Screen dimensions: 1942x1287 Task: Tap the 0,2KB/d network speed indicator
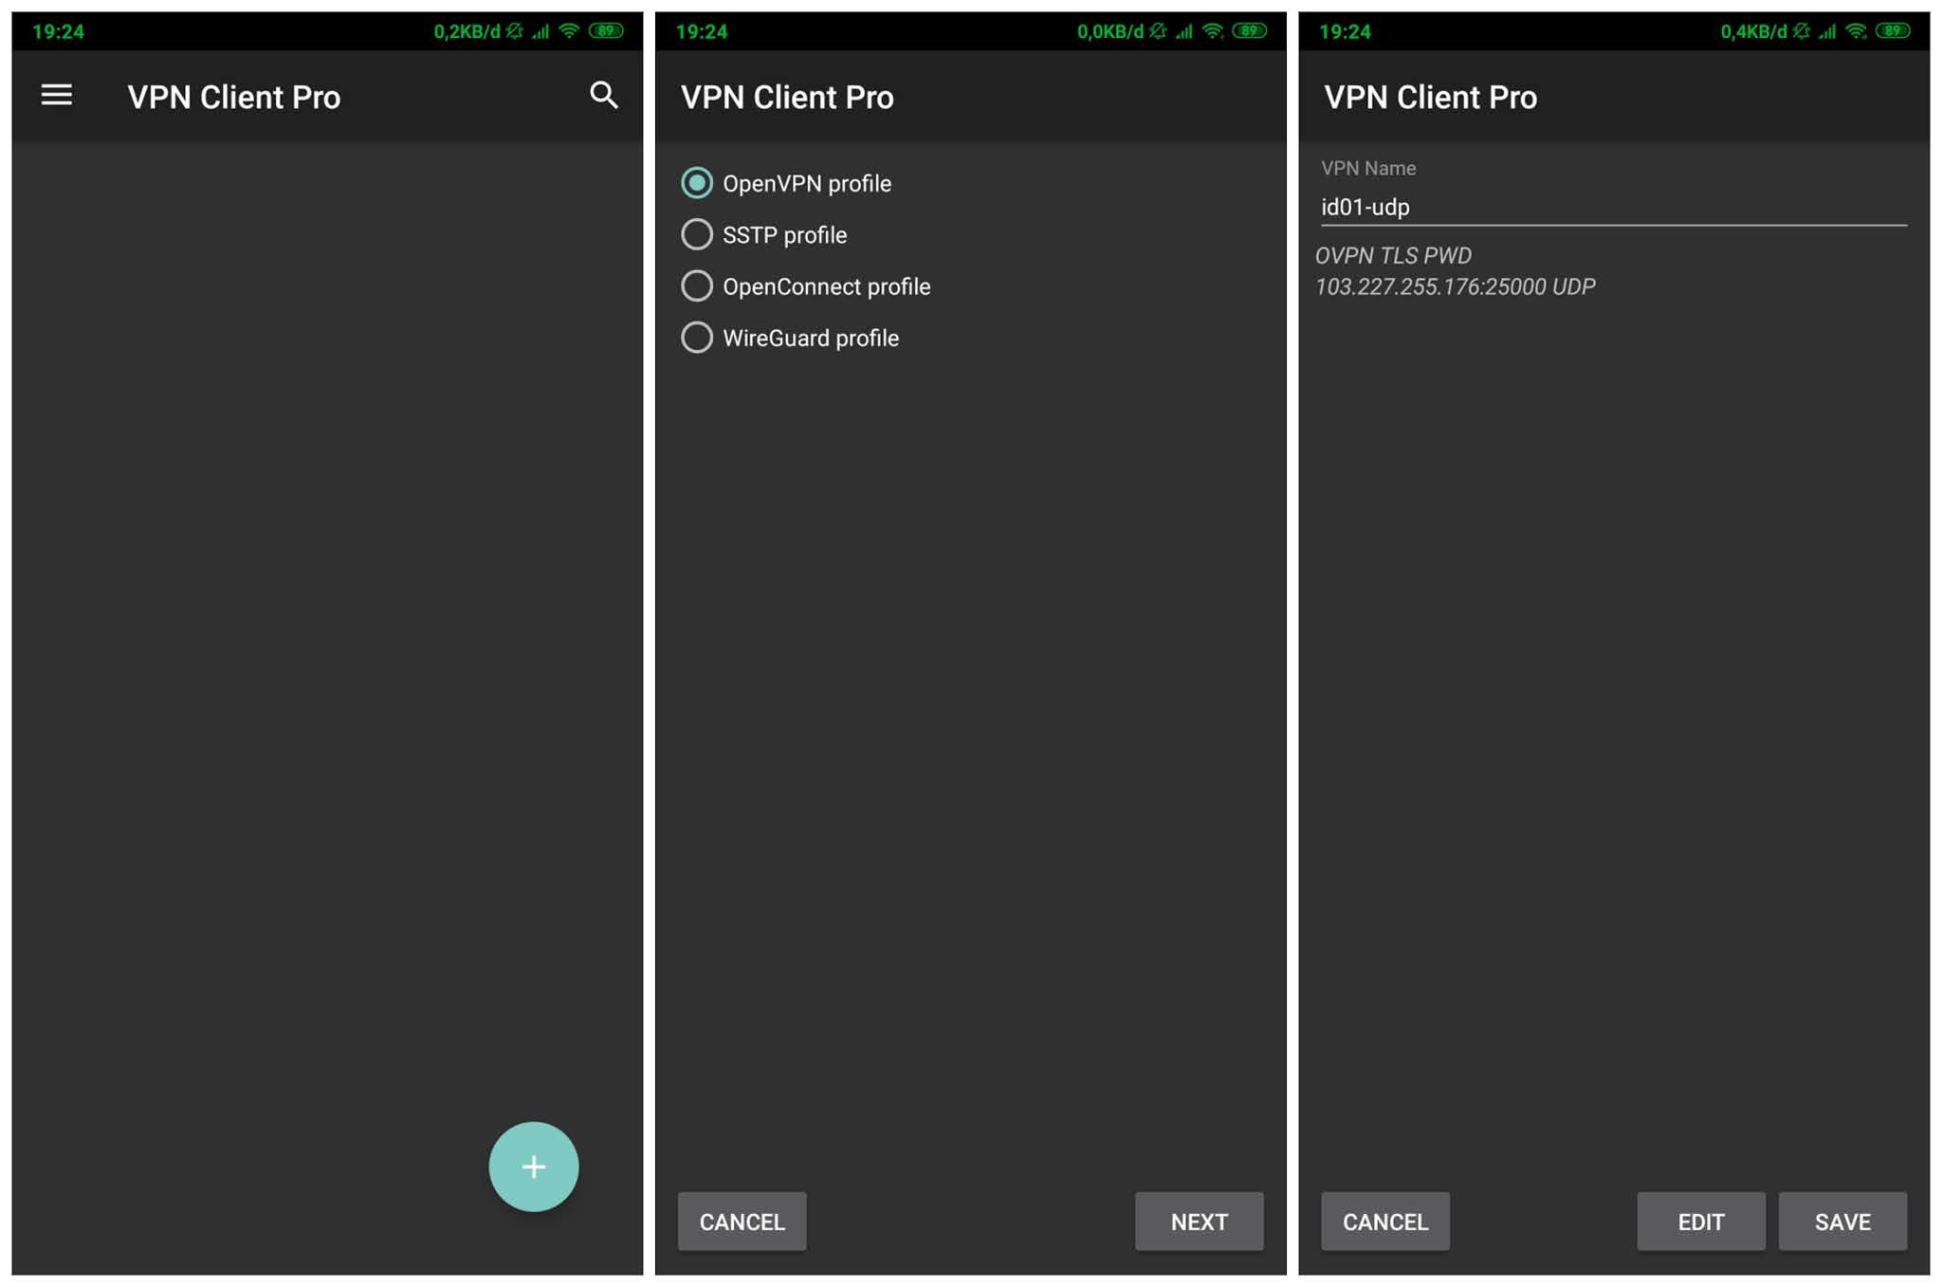click(x=467, y=31)
